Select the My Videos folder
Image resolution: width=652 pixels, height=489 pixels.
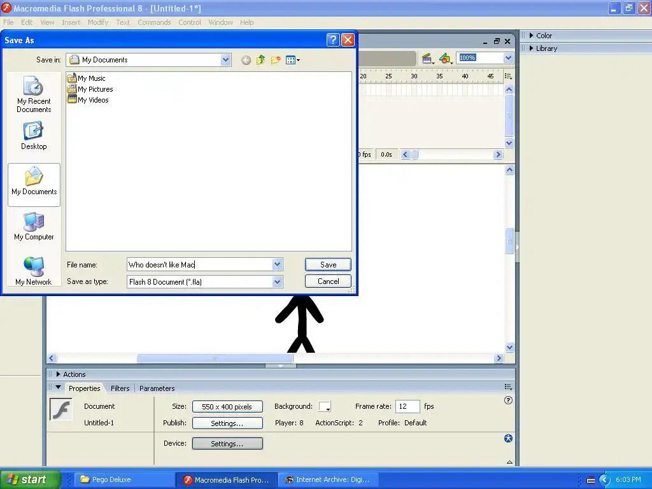pos(88,100)
